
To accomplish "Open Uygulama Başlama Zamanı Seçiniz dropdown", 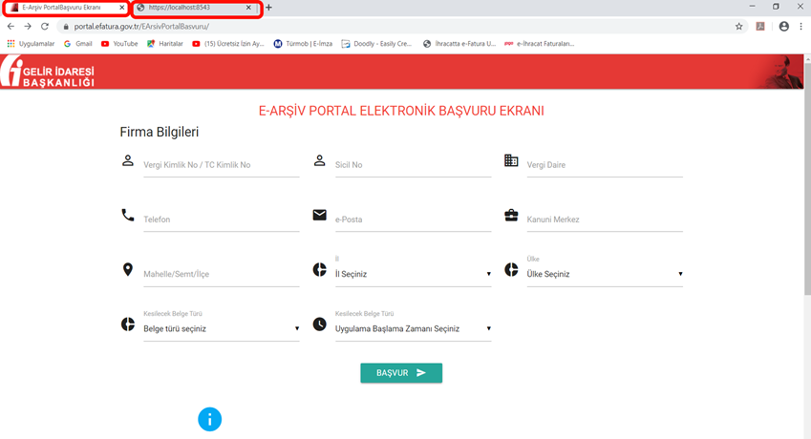I will (x=412, y=328).
